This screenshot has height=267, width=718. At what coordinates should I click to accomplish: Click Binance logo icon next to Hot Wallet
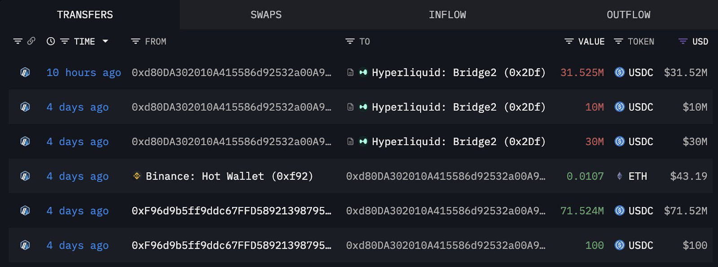tap(137, 176)
